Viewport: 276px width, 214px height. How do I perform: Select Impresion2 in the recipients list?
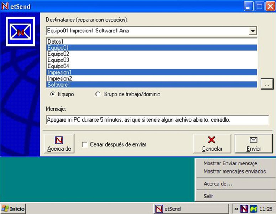pyautogui.click(x=152, y=78)
